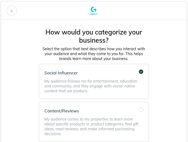188x142 pixels.
Task: Select the Content/Reviews radio button
Action: [x=141, y=110]
